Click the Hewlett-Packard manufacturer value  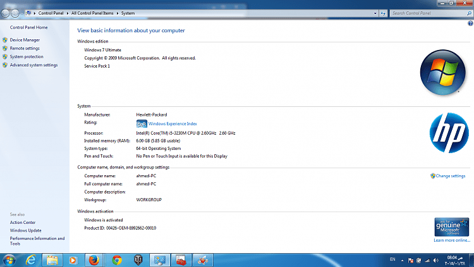coord(152,115)
